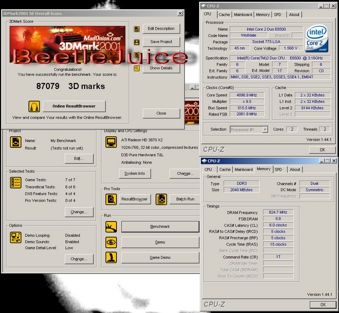339x313 pixels.
Task: Start the Benchmark button
Action: [160, 227]
